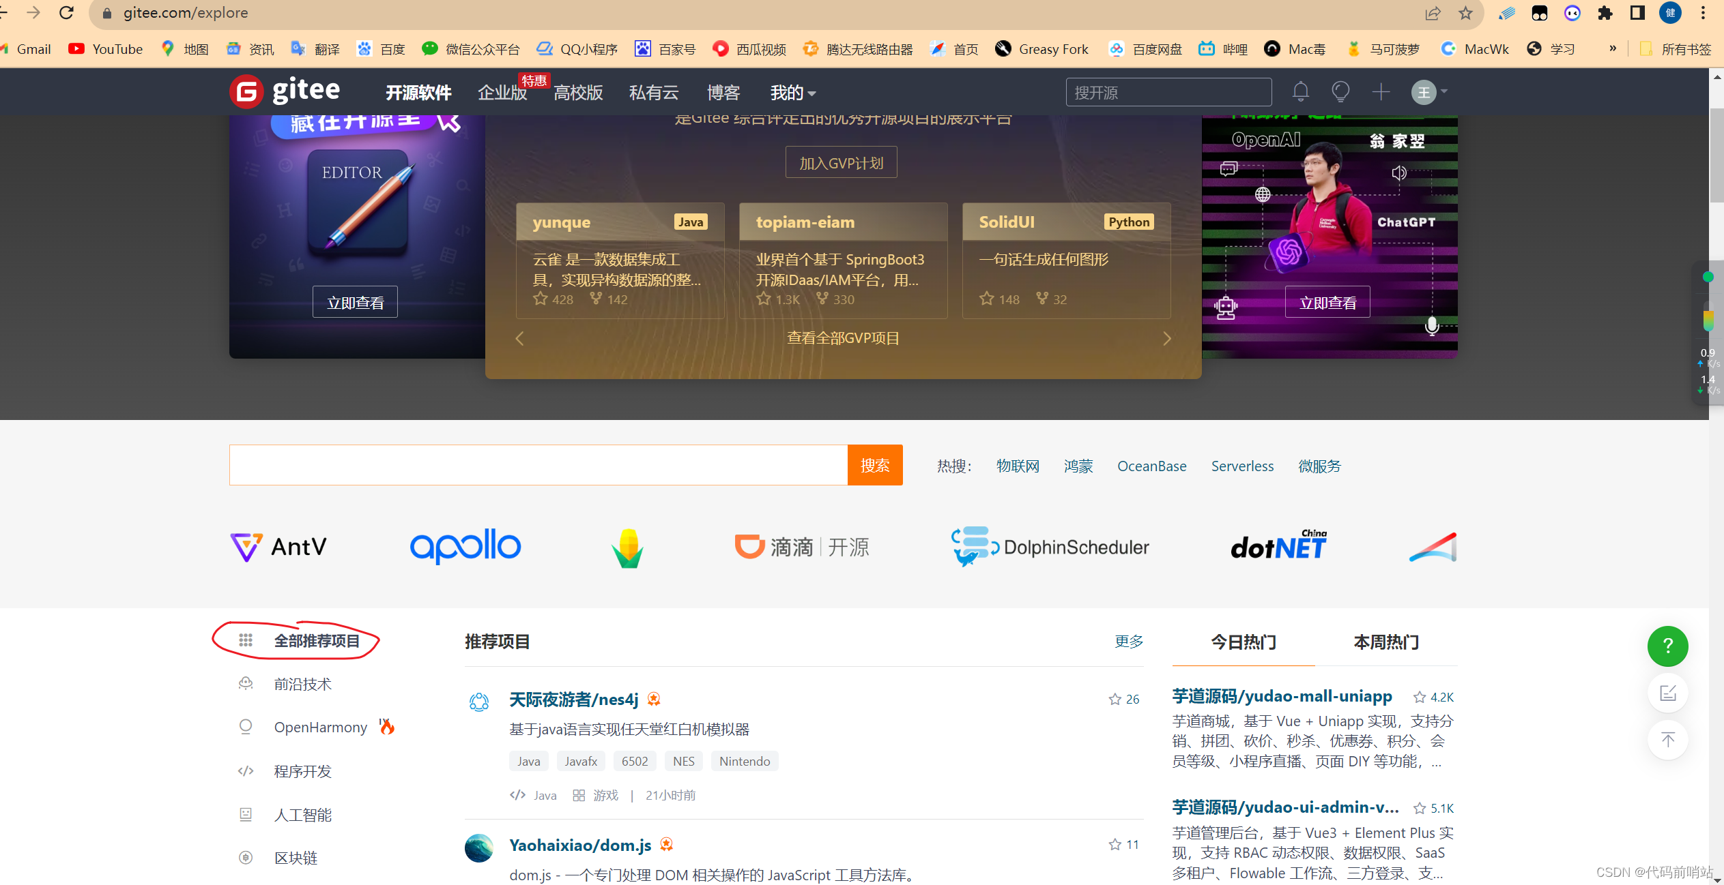Click the 加入GVP计划 button

click(x=841, y=162)
